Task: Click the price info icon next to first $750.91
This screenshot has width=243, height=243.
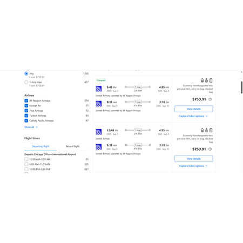Action: pos(210,99)
